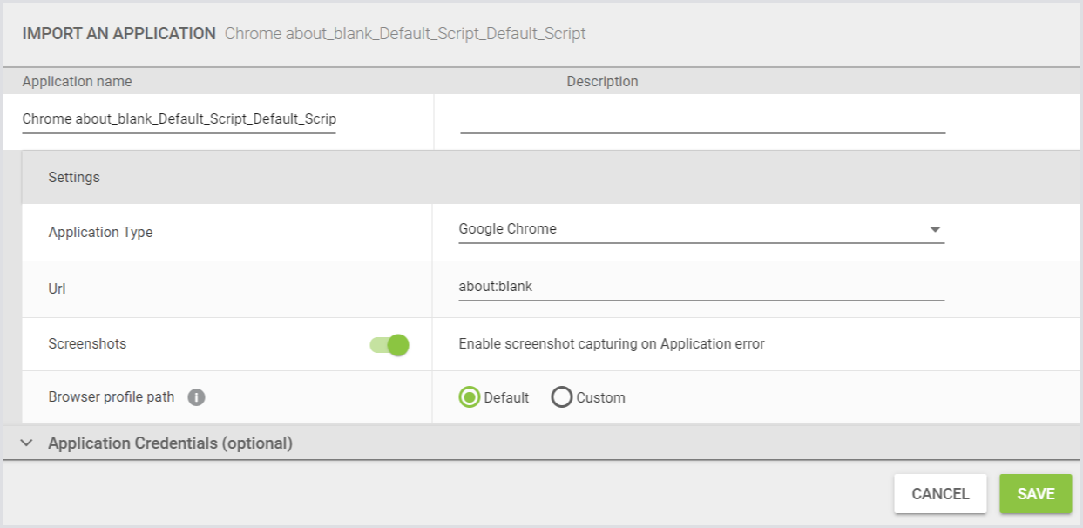
Task: Select the Default browser profile path option
Action: tap(470, 397)
